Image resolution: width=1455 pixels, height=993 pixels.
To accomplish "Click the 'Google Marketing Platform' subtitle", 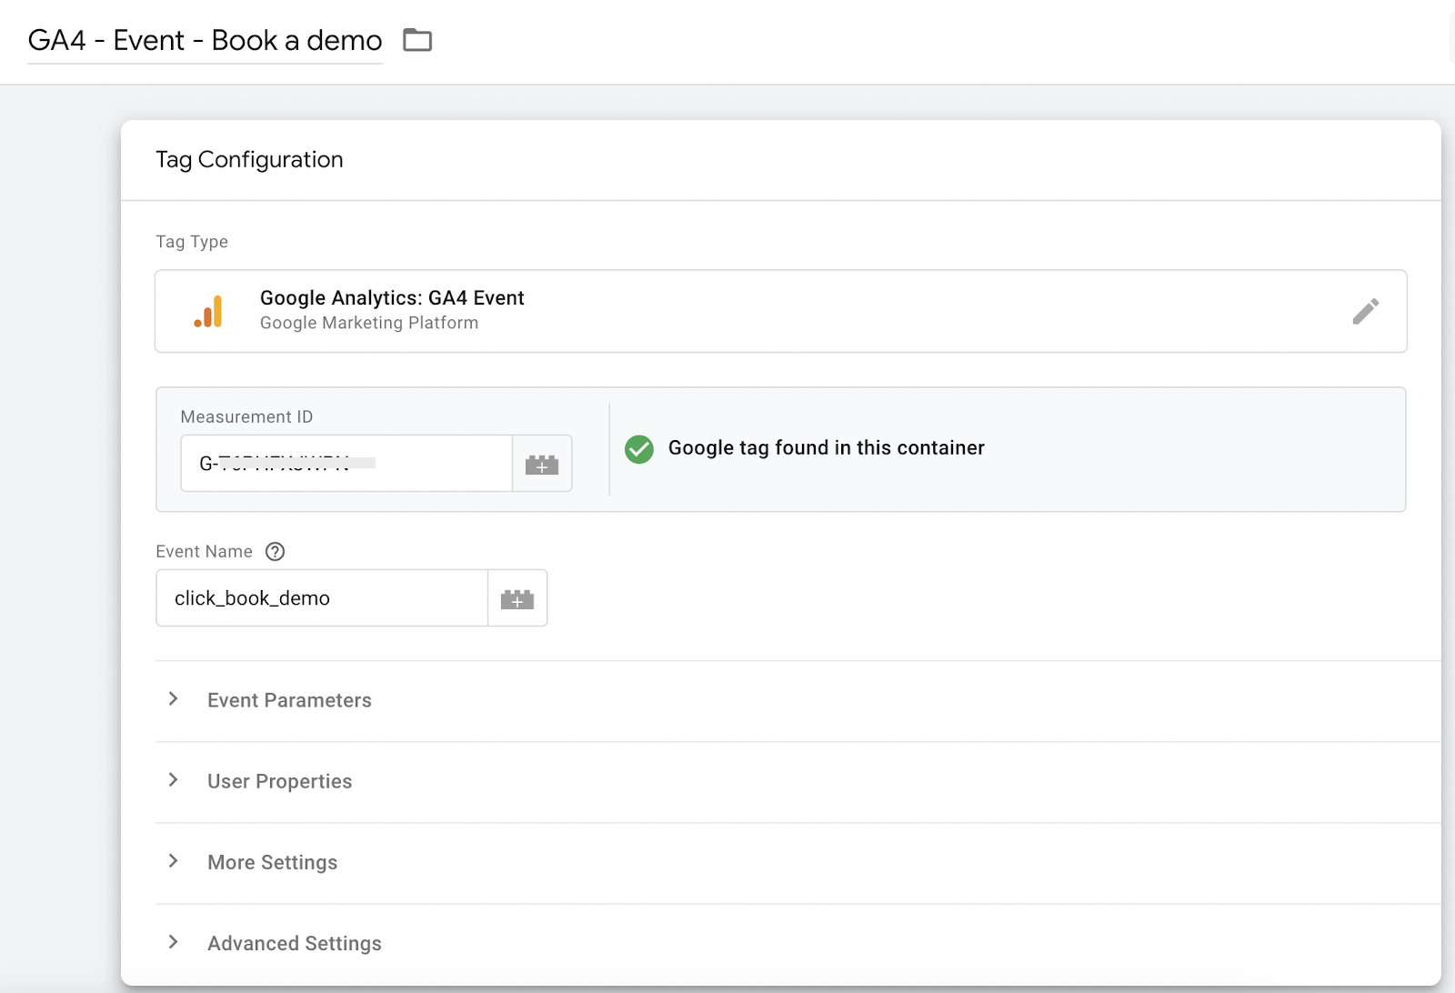I will pyautogui.click(x=368, y=324).
